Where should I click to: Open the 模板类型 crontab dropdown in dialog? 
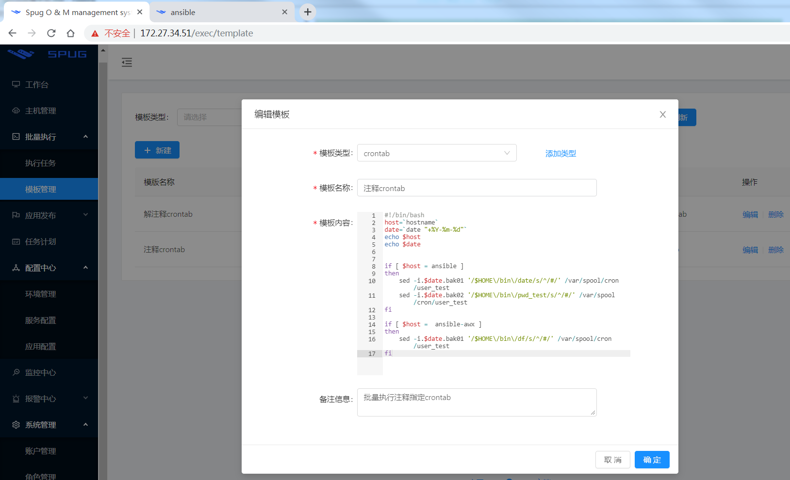[x=437, y=153]
